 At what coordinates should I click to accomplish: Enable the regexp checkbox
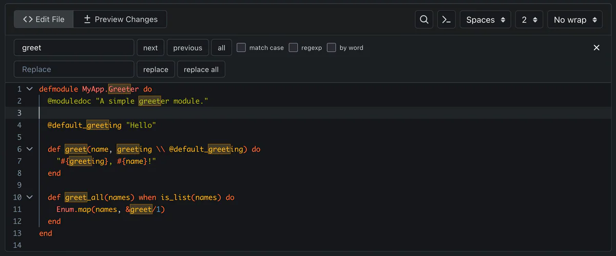tap(293, 48)
